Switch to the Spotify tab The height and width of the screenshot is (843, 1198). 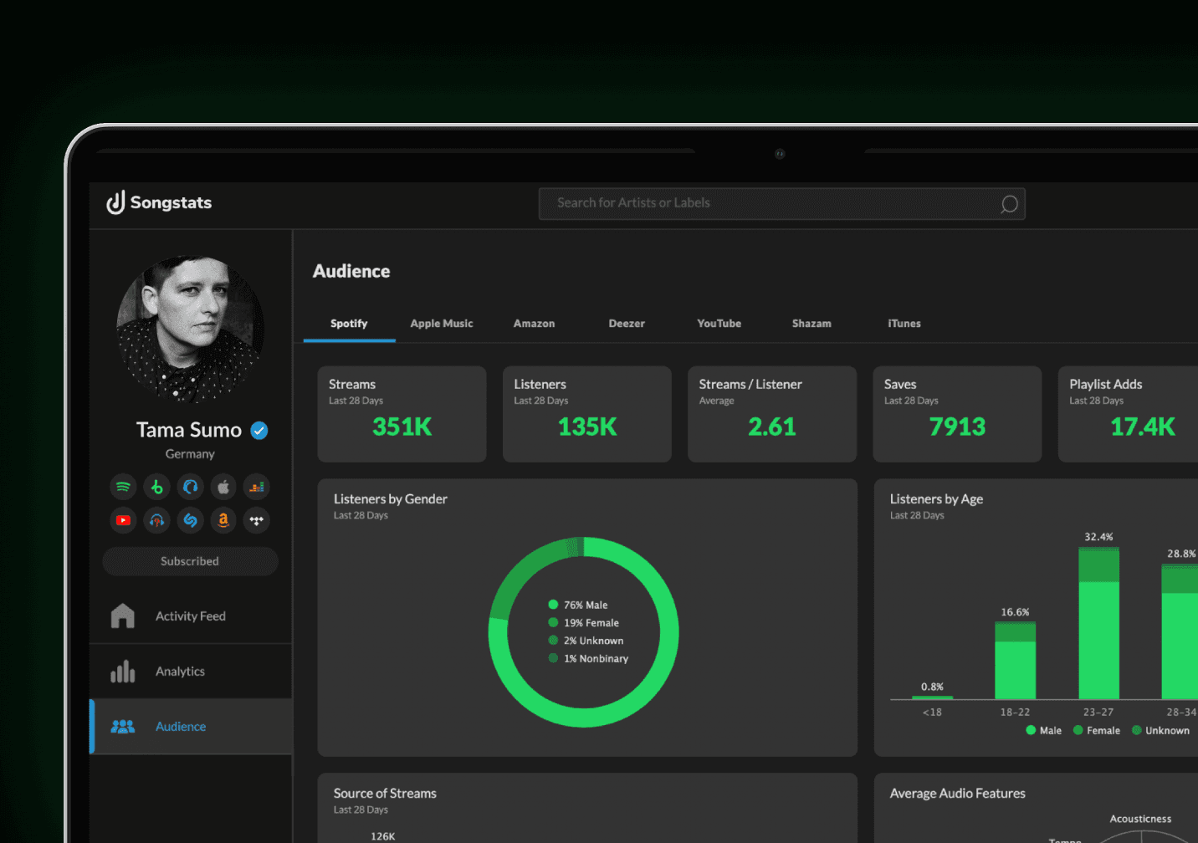[x=349, y=324]
